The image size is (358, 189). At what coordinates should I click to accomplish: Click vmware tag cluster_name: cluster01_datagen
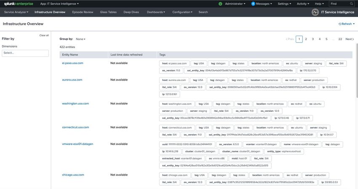pyautogui.click(x=241, y=152)
